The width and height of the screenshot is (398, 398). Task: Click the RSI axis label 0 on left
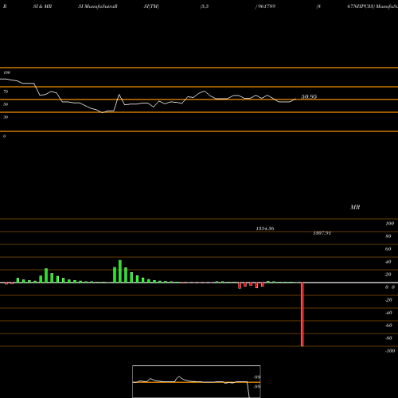pos(4,136)
